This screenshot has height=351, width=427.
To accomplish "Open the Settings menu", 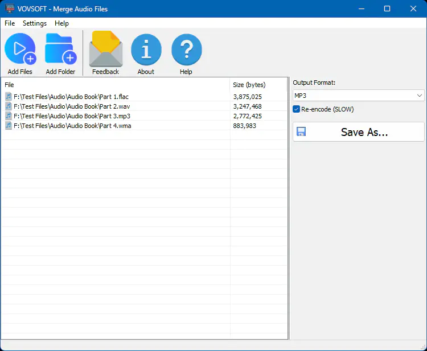I will coord(35,23).
